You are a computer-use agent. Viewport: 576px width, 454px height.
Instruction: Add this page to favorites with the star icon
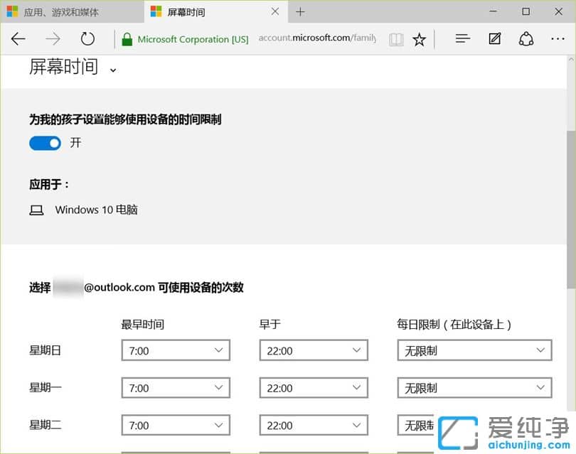point(420,39)
